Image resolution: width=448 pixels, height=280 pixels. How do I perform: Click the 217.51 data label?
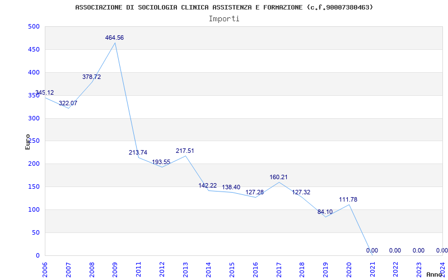tap(185, 151)
